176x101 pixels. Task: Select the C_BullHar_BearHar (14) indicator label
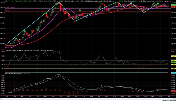point(149,1)
